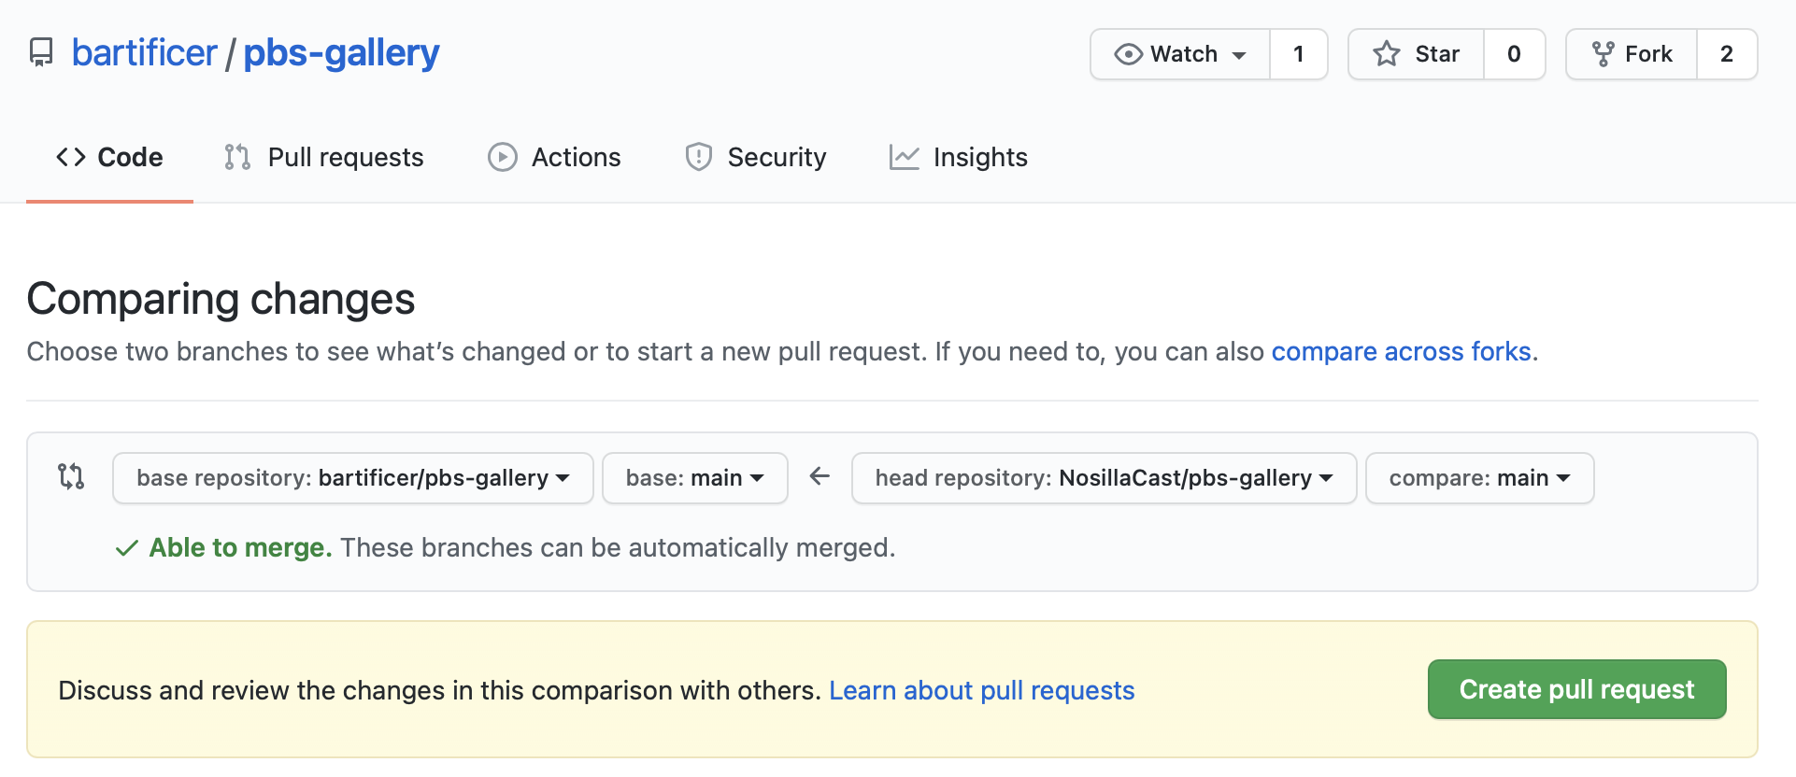The height and width of the screenshot is (777, 1796).
Task: Switch to the Actions tab
Action: (x=555, y=157)
